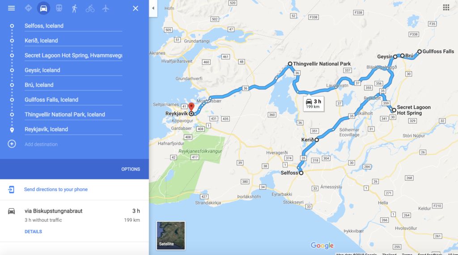
Task: Select the best travel mode icon
Action: [x=28, y=8]
